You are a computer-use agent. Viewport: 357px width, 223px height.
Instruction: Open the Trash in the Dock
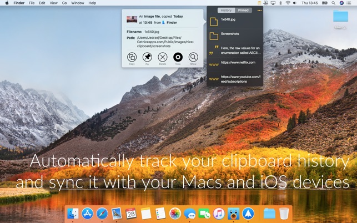coord(284,214)
